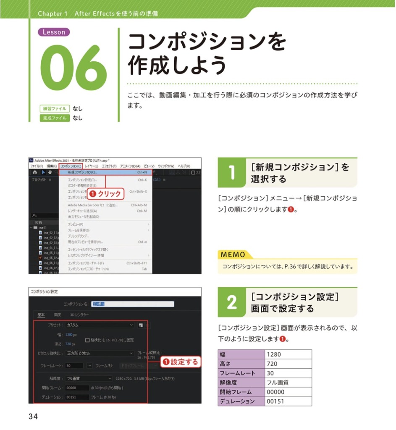Open the 編集(E) menu
396x430 pixels.
52,166
